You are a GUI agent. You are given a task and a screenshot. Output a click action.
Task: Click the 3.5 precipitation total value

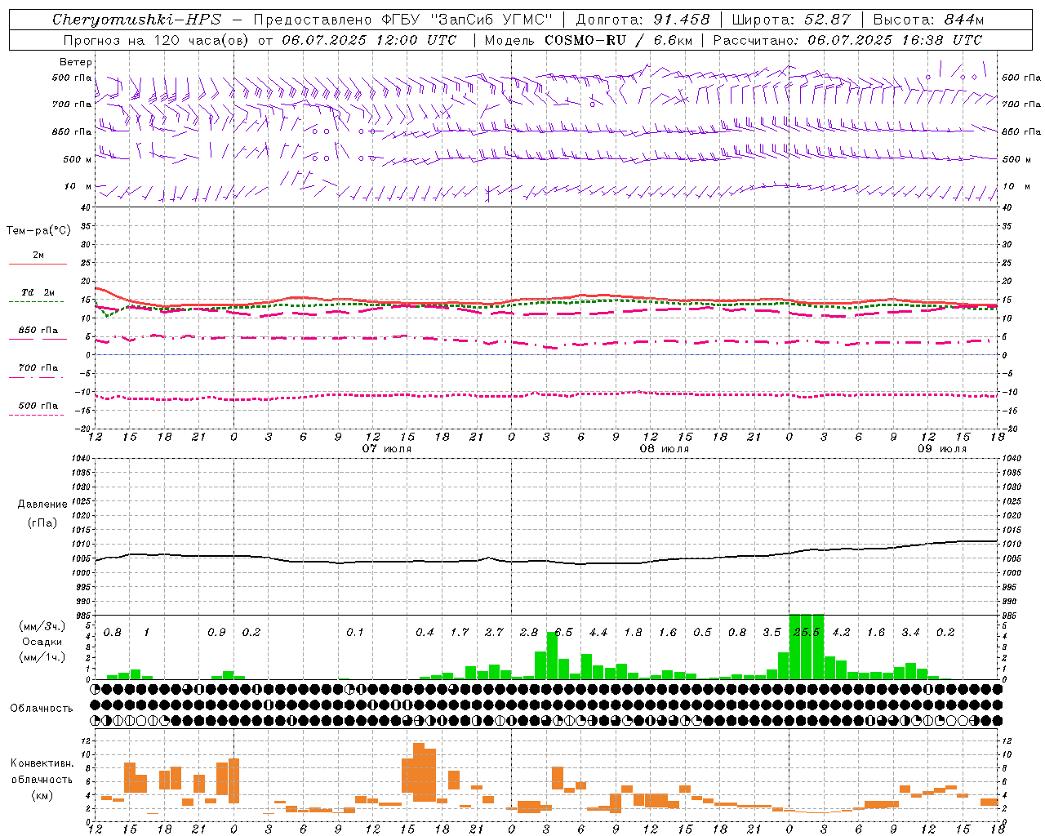[x=772, y=633]
